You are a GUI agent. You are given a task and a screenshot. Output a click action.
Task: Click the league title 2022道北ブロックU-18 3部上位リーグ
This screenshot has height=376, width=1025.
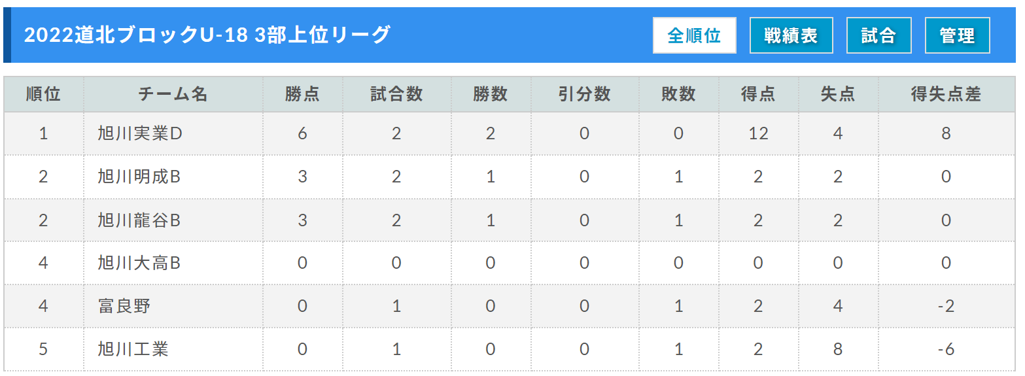point(207,35)
